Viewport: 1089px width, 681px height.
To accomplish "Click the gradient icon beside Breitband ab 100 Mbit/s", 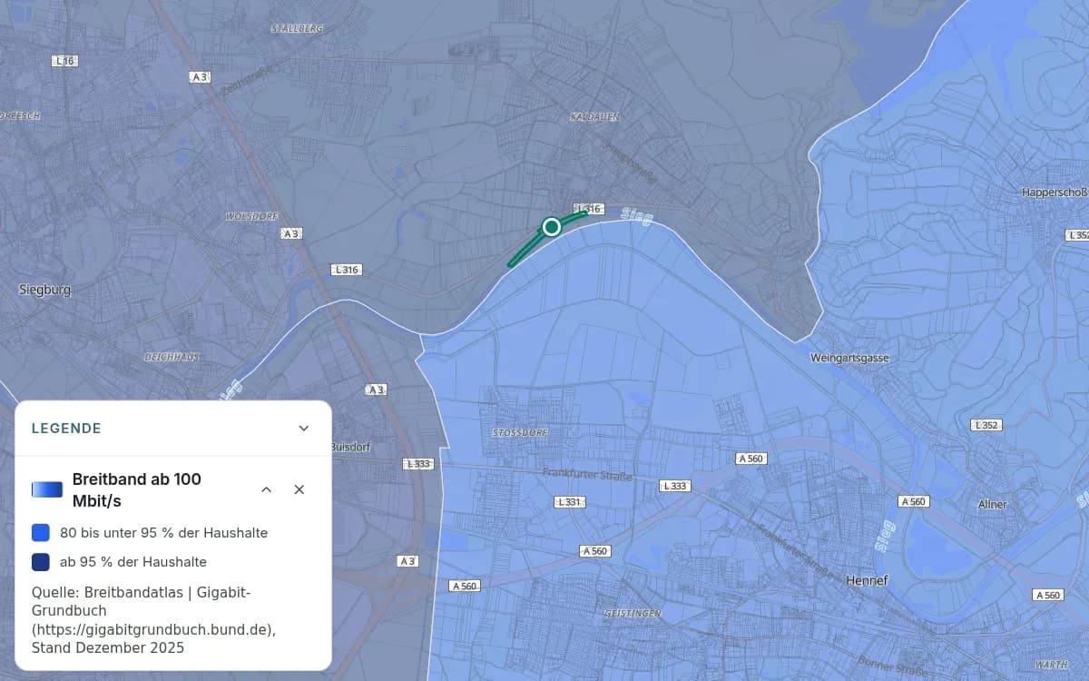I will point(47,489).
